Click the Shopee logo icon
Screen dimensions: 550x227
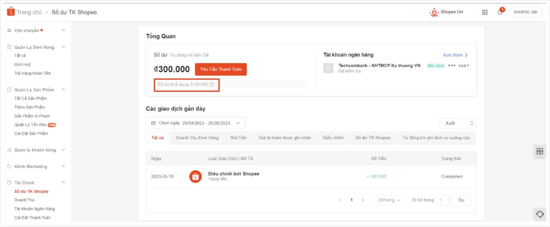pos(11,12)
